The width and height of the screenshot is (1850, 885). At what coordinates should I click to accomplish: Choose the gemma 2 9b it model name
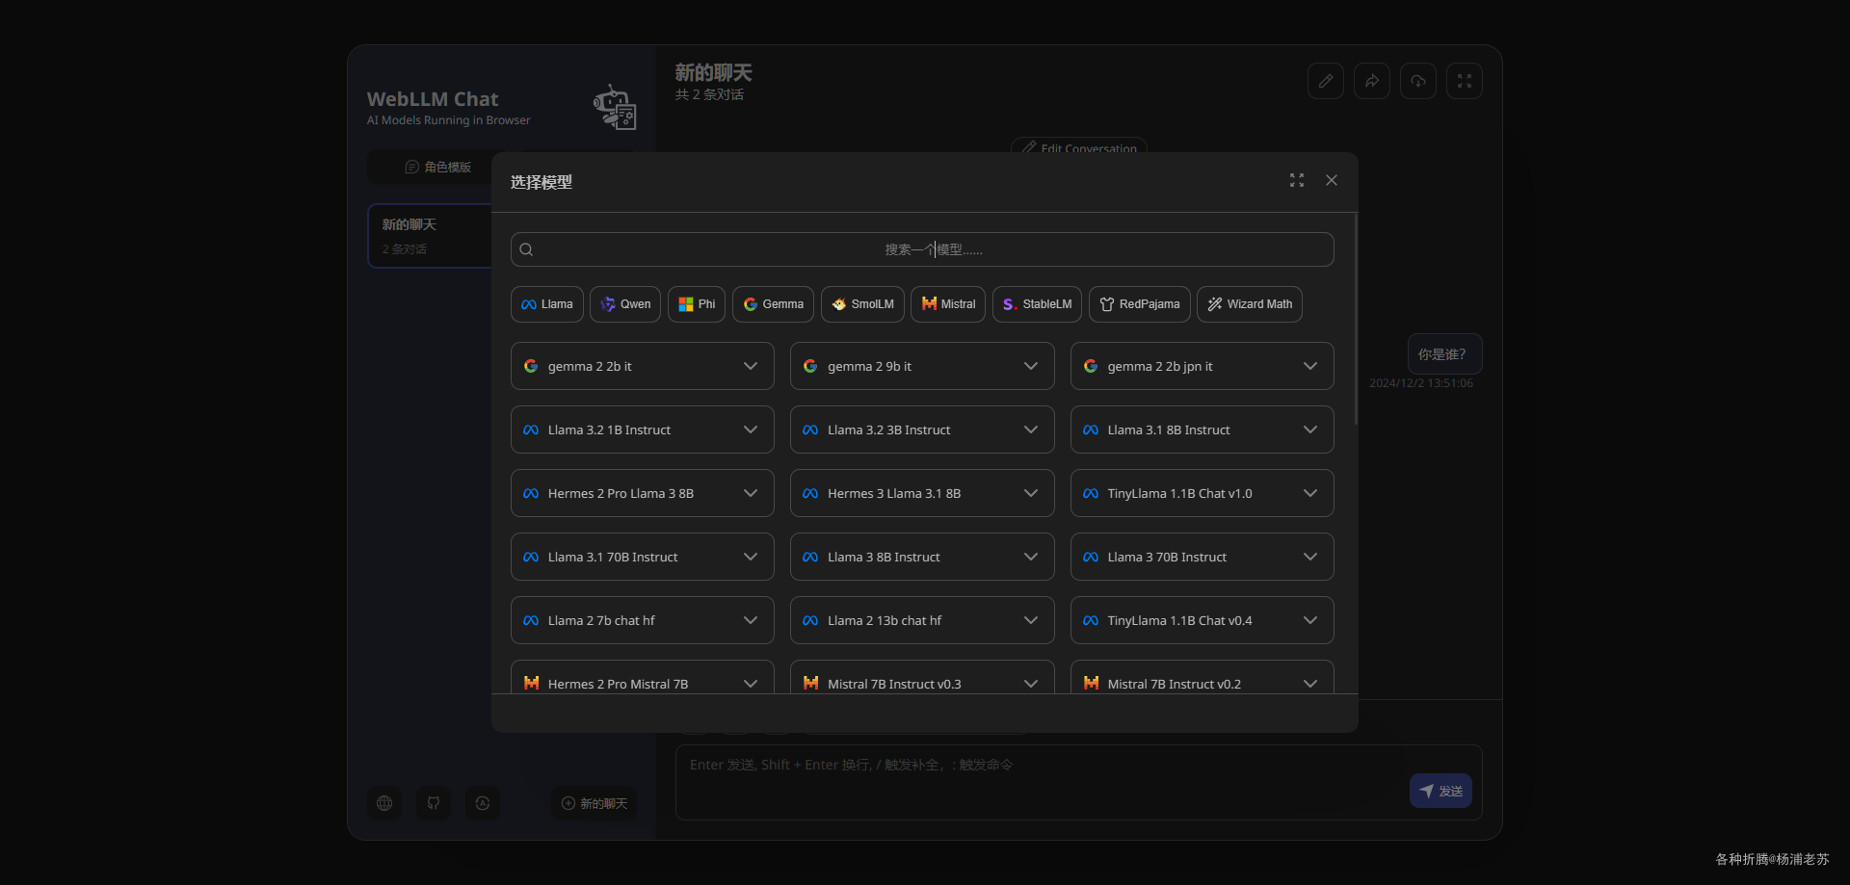(x=869, y=366)
